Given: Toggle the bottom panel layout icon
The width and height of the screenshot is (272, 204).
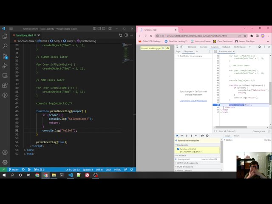Looking at the screenshot, I should pyautogui.click(x=99, y=28).
